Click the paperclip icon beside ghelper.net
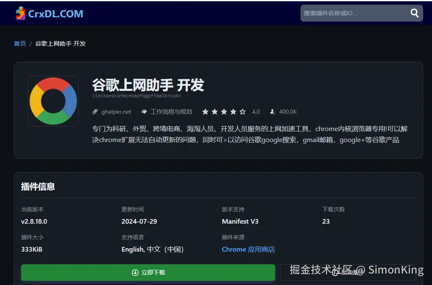The image size is (432, 285). pyautogui.click(x=95, y=112)
